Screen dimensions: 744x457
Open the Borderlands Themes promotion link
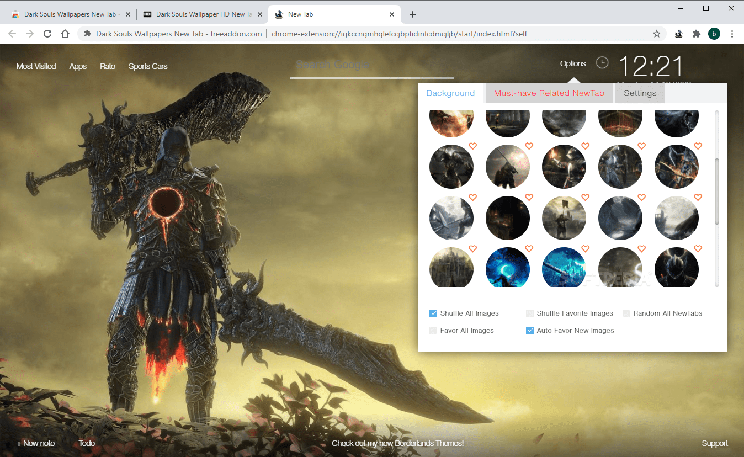(398, 443)
